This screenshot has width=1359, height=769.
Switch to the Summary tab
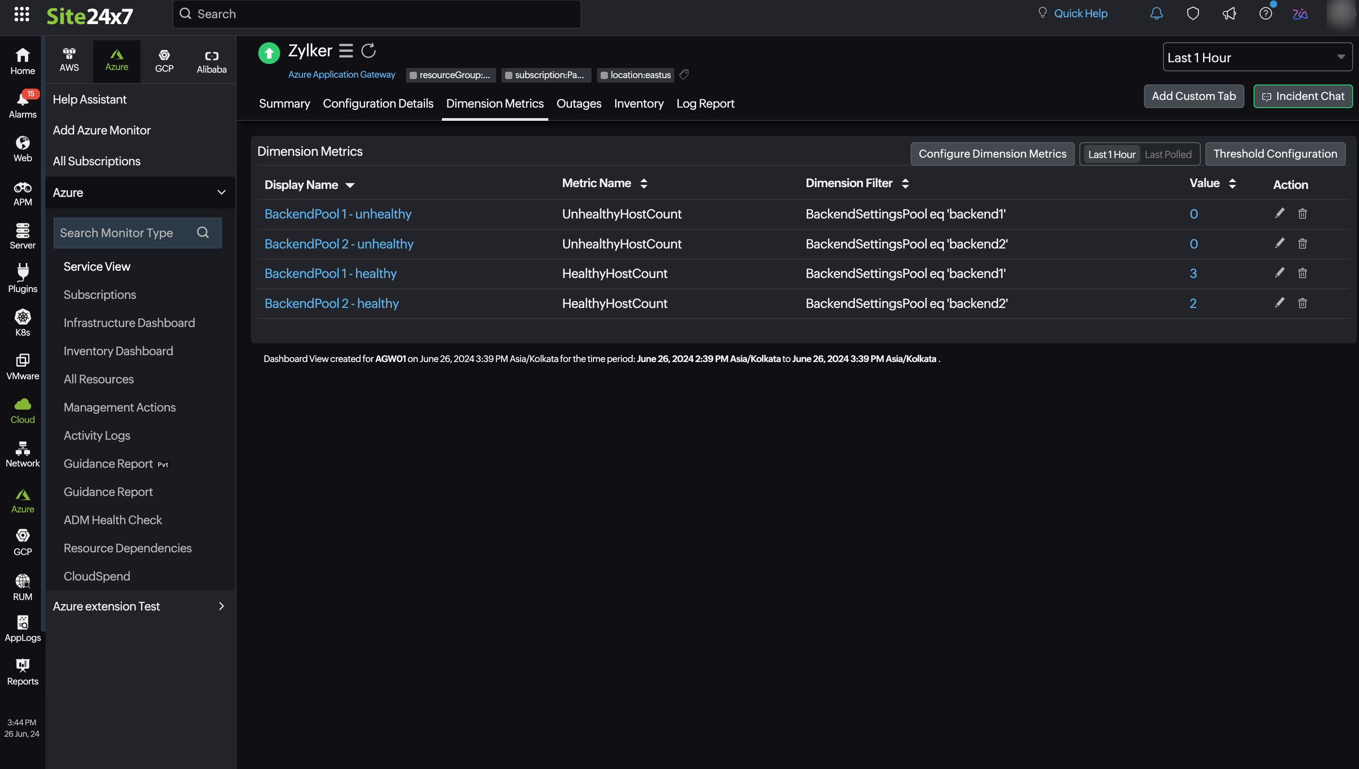[285, 103]
